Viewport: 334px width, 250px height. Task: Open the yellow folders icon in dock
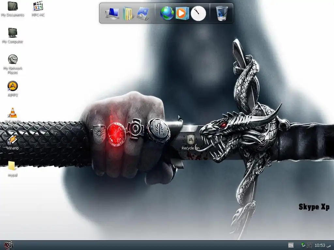coord(128,14)
